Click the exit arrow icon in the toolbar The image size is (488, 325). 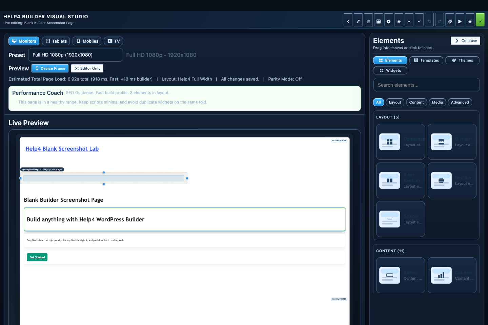(460, 20)
